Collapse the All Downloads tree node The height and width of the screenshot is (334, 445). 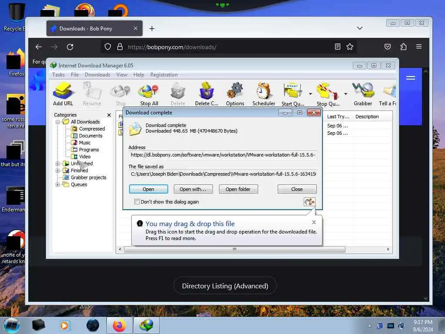(x=58, y=122)
